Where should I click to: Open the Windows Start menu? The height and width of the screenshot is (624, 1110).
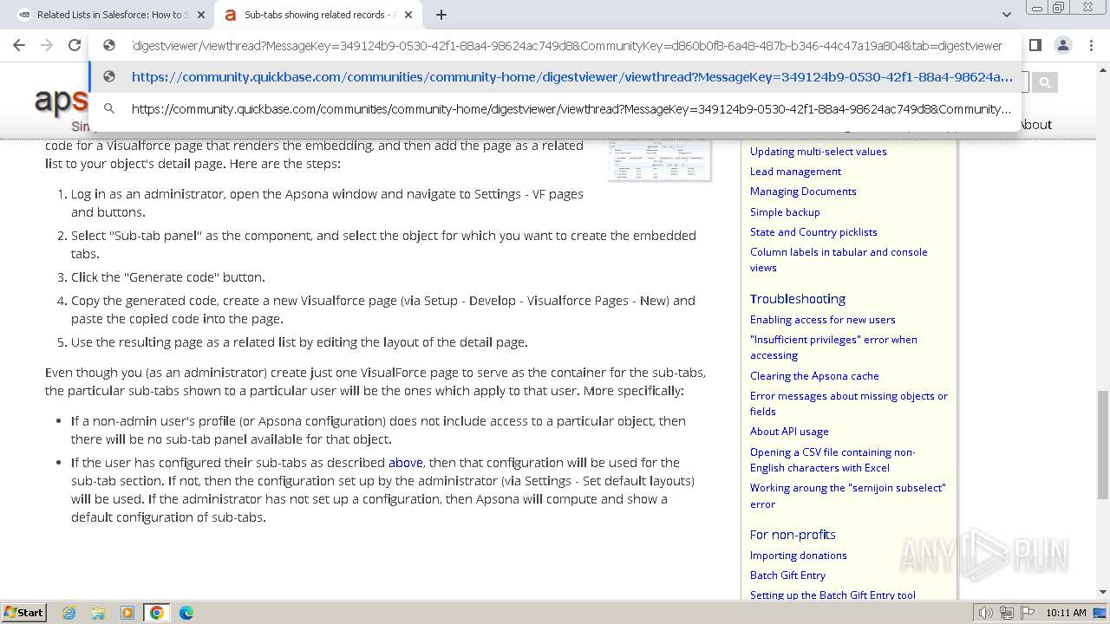[x=24, y=613]
